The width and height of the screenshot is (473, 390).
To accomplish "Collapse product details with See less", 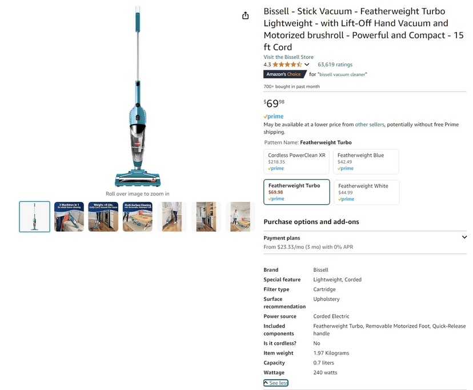I will [x=276, y=383].
